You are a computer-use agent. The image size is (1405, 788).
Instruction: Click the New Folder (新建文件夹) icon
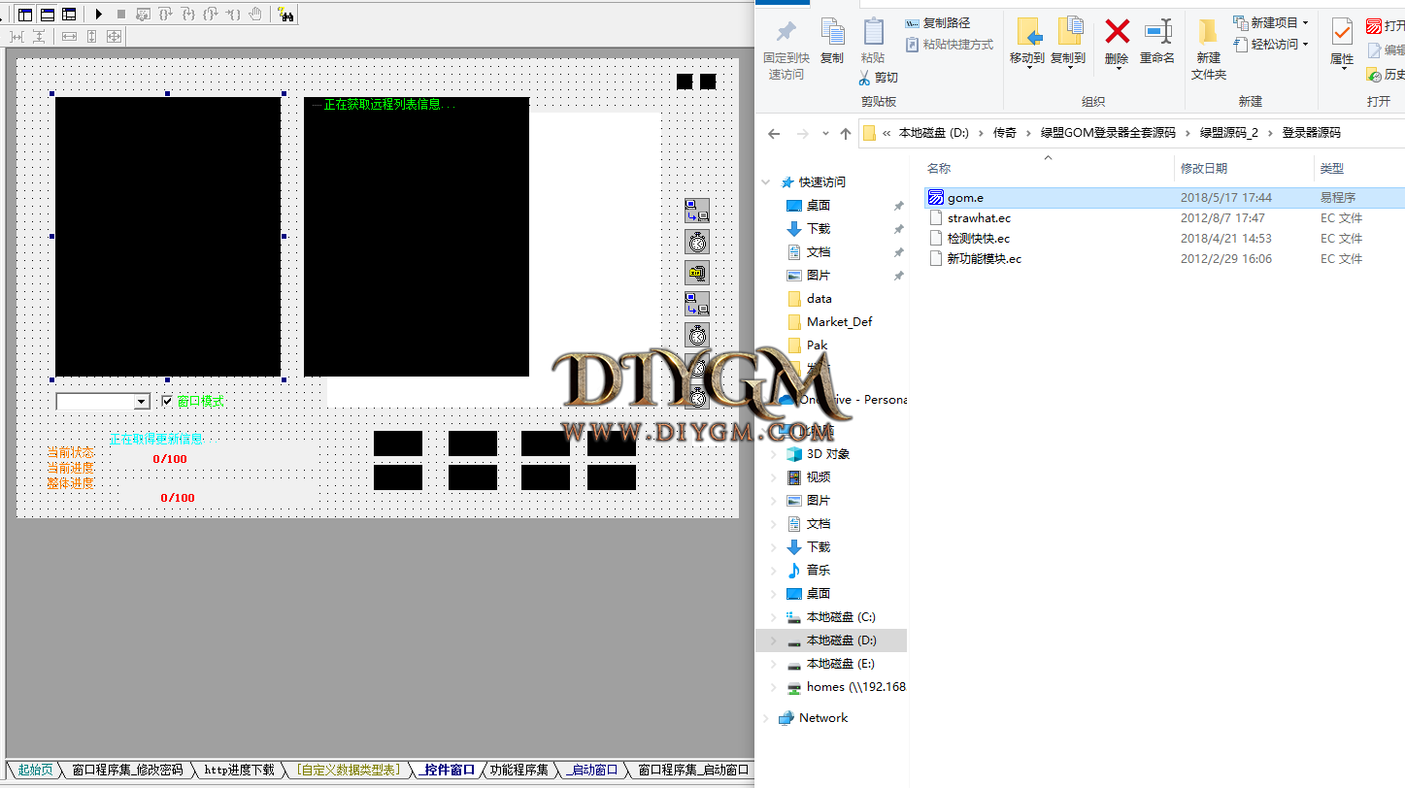tap(1208, 31)
